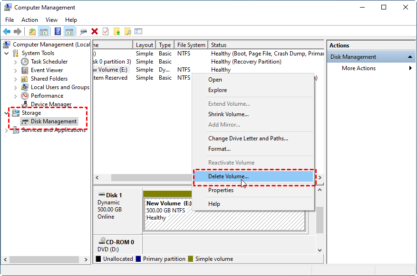The width and height of the screenshot is (417, 276).
Task: Choose Shrink Volume... in context menu
Action: tap(253, 114)
